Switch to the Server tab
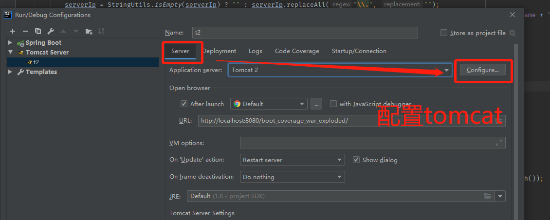The width and height of the screenshot is (550, 220). click(180, 51)
